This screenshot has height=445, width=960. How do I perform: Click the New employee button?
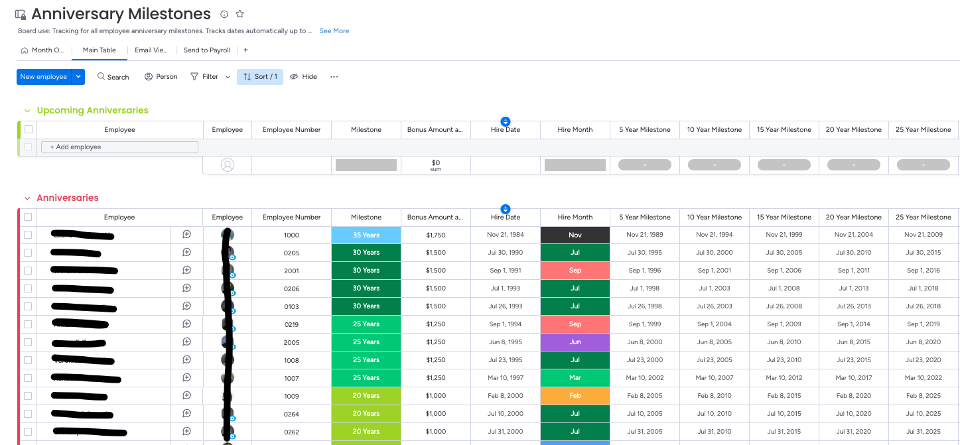pyautogui.click(x=44, y=77)
